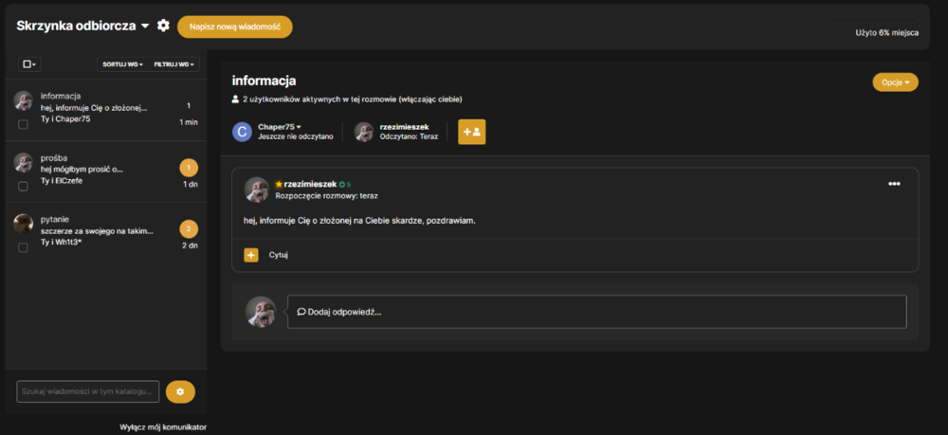
Task: Open inbox settings gear icon
Action: 163,26
